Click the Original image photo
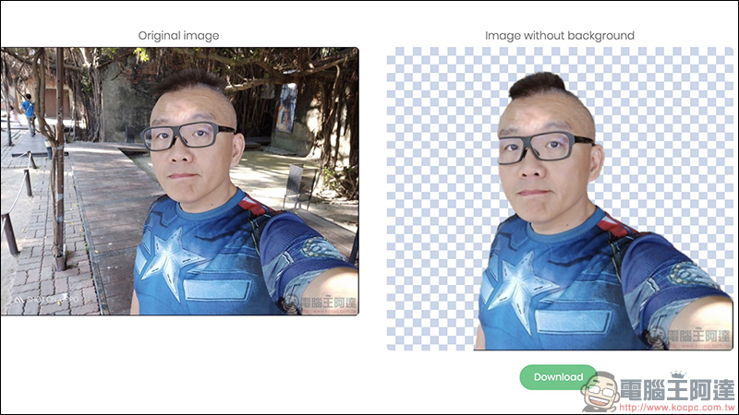This screenshot has width=739, height=415. (179, 182)
